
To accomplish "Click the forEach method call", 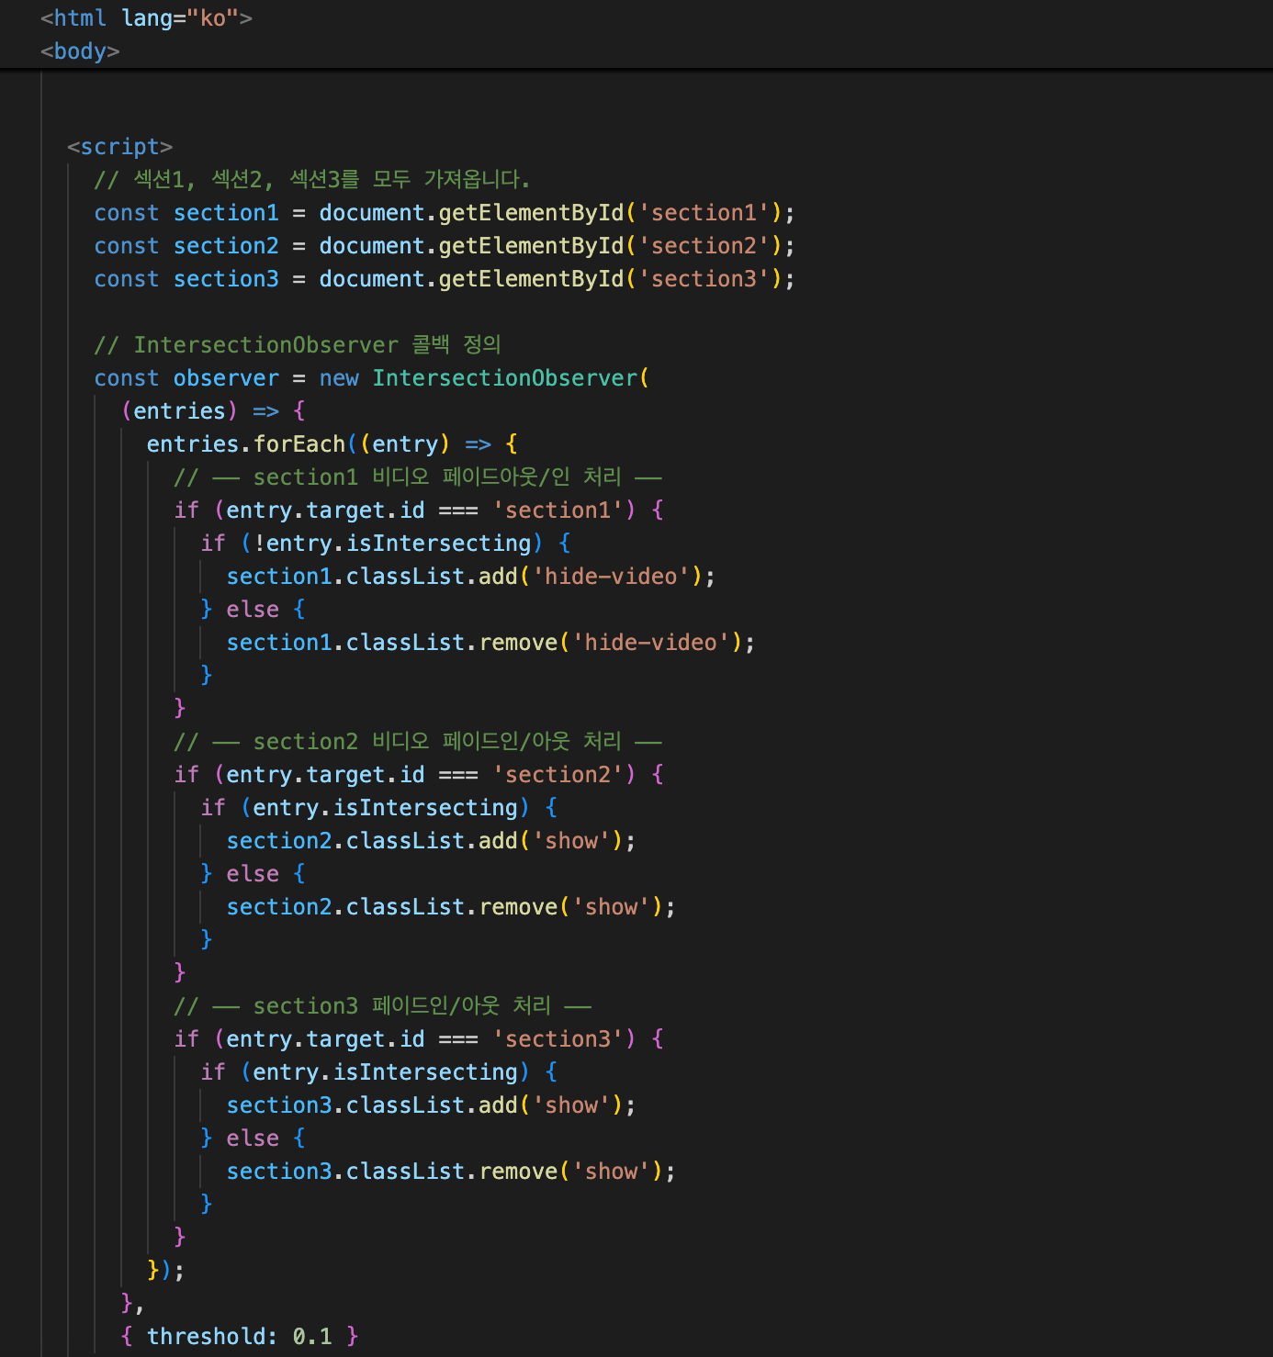I will (299, 444).
